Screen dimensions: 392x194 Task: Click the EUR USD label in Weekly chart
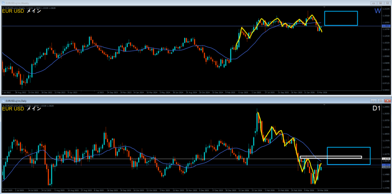coord(13,11)
